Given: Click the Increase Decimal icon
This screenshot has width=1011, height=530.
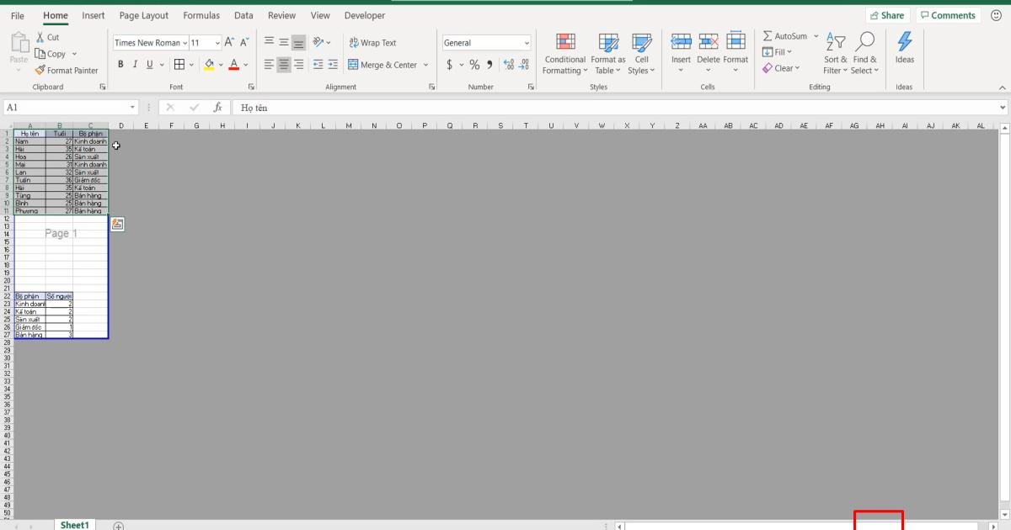Looking at the screenshot, I should [507, 62].
